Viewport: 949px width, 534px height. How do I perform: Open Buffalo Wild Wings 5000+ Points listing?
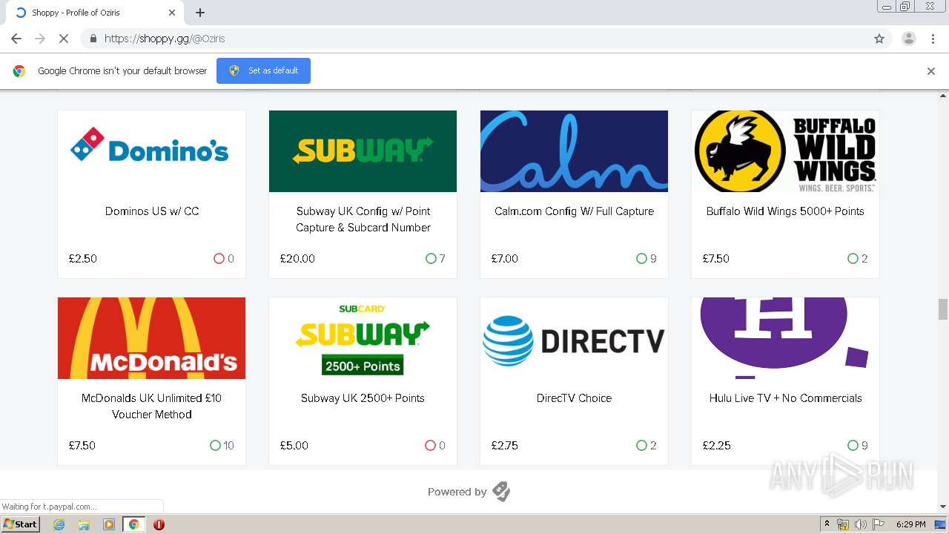tap(785, 211)
